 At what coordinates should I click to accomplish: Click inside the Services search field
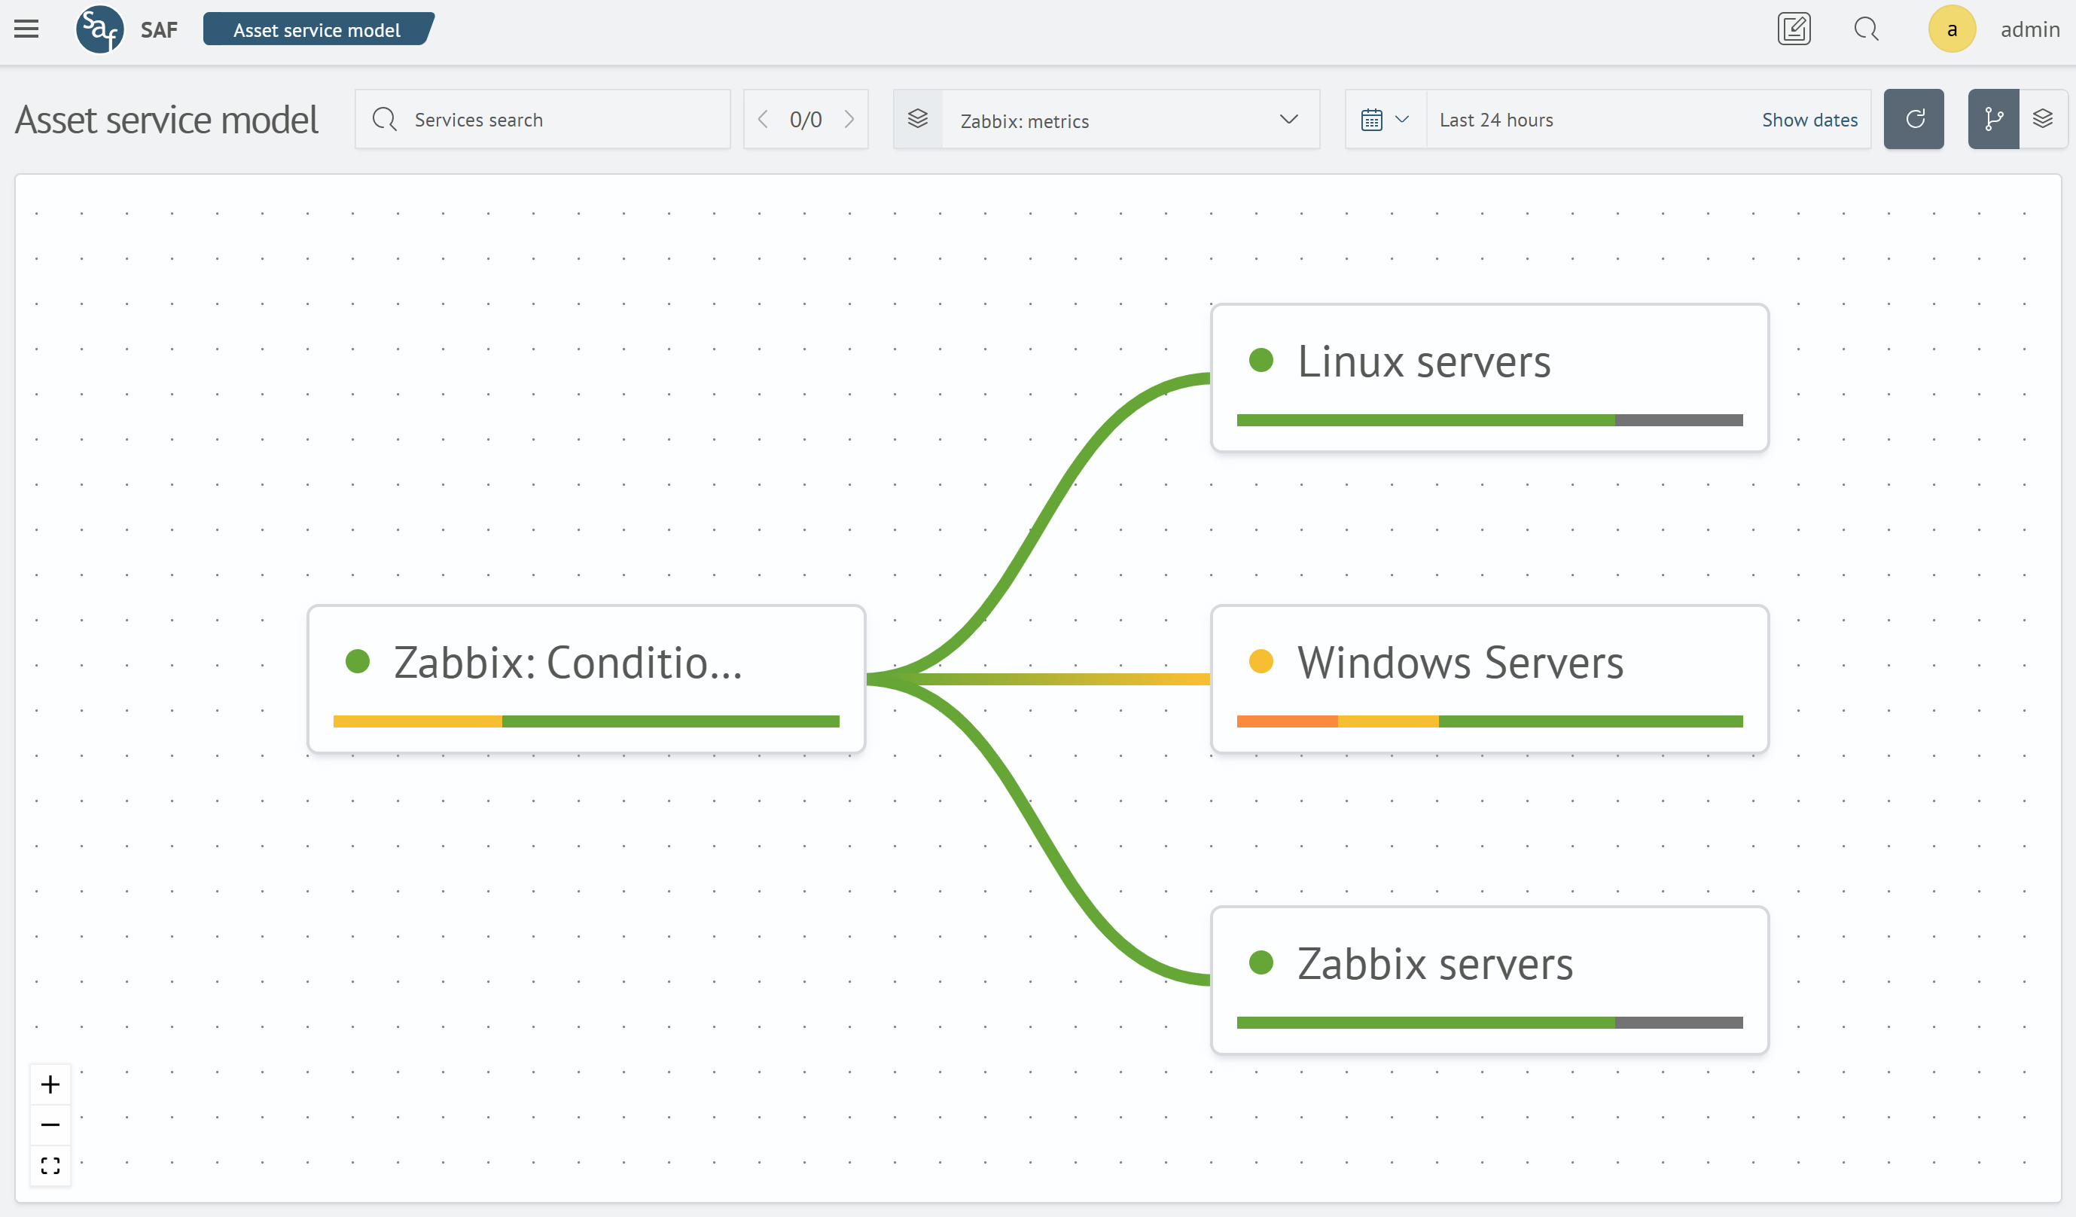point(544,119)
